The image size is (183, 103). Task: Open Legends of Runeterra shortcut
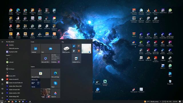[x=54, y=27]
